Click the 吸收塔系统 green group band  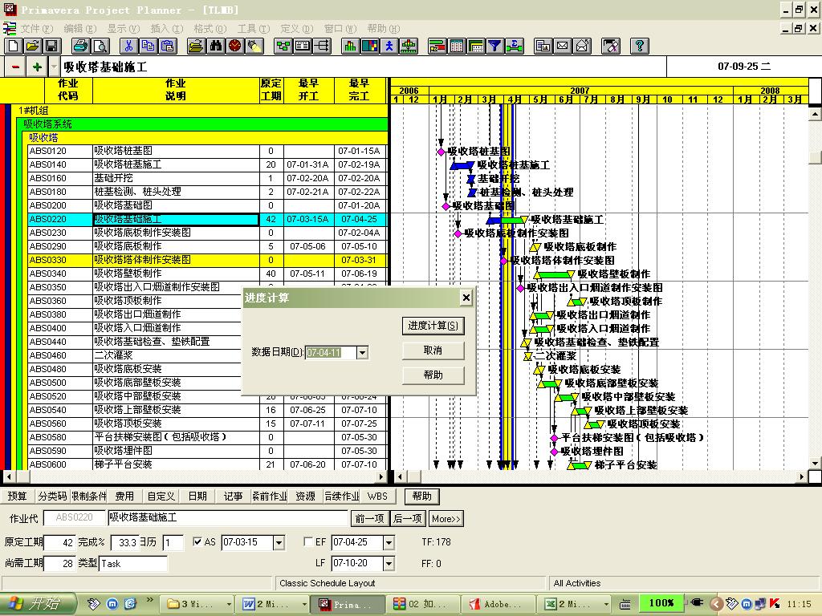click(x=203, y=124)
